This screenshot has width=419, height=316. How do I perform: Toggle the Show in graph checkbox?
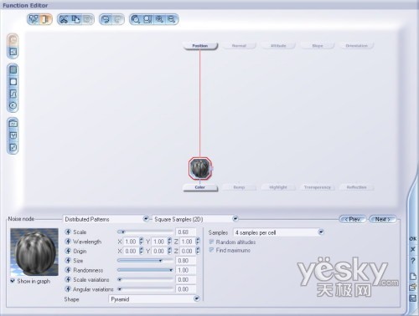point(13,281)
